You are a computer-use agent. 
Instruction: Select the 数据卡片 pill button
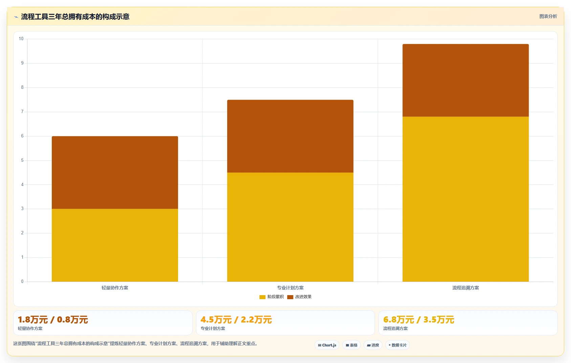[x=397, y=345]
